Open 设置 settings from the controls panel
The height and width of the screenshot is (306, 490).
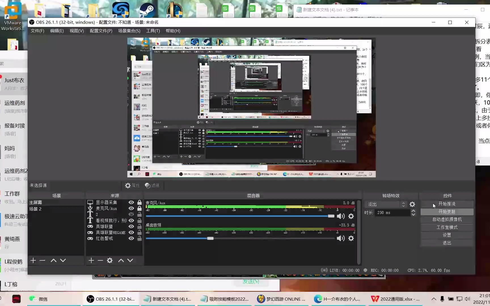tap(447, 235)
